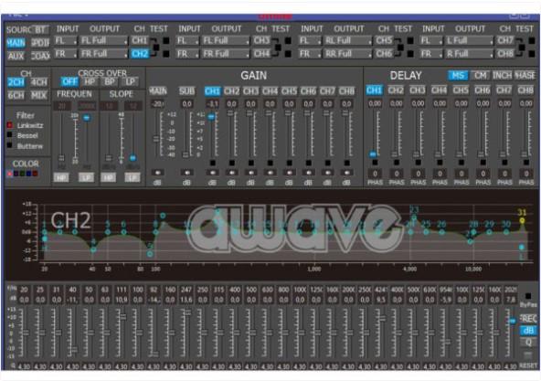The width and height of the screenshot is (541, 381).
Task: Open the L Full output dropdown beside CH7
Action: [x=469, y=41]
